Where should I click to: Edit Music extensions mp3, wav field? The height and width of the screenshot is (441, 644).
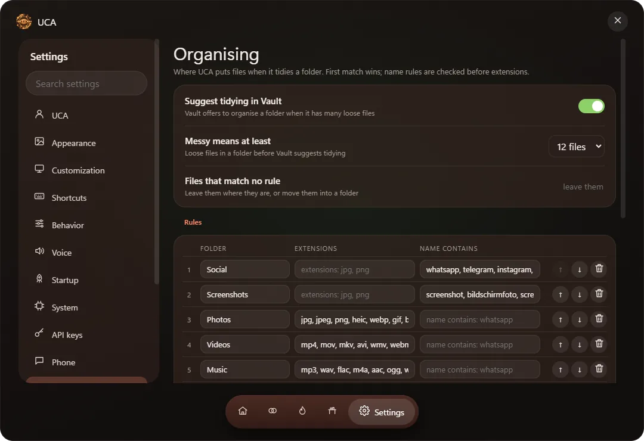click(x=354, y=369)
